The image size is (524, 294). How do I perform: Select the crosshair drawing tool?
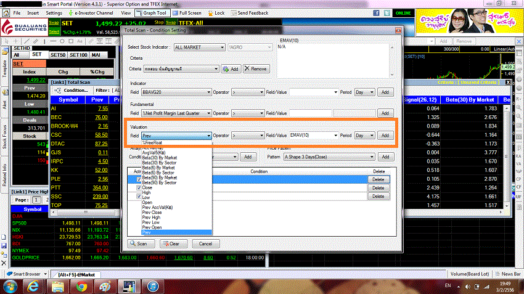click(x=15, y=41)
